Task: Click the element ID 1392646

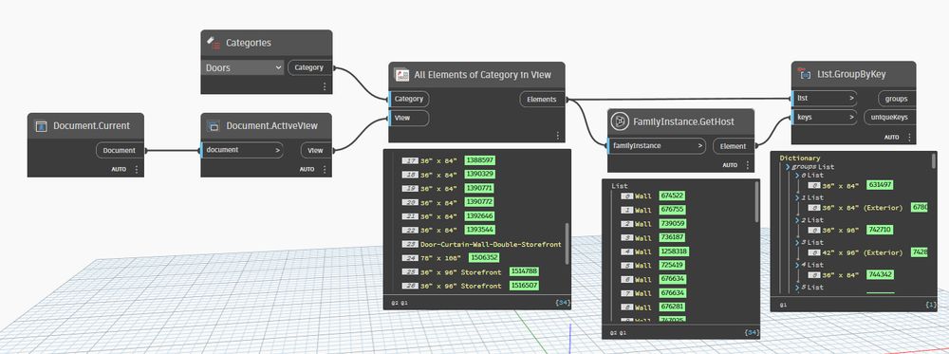Action: tap(480, 215)
